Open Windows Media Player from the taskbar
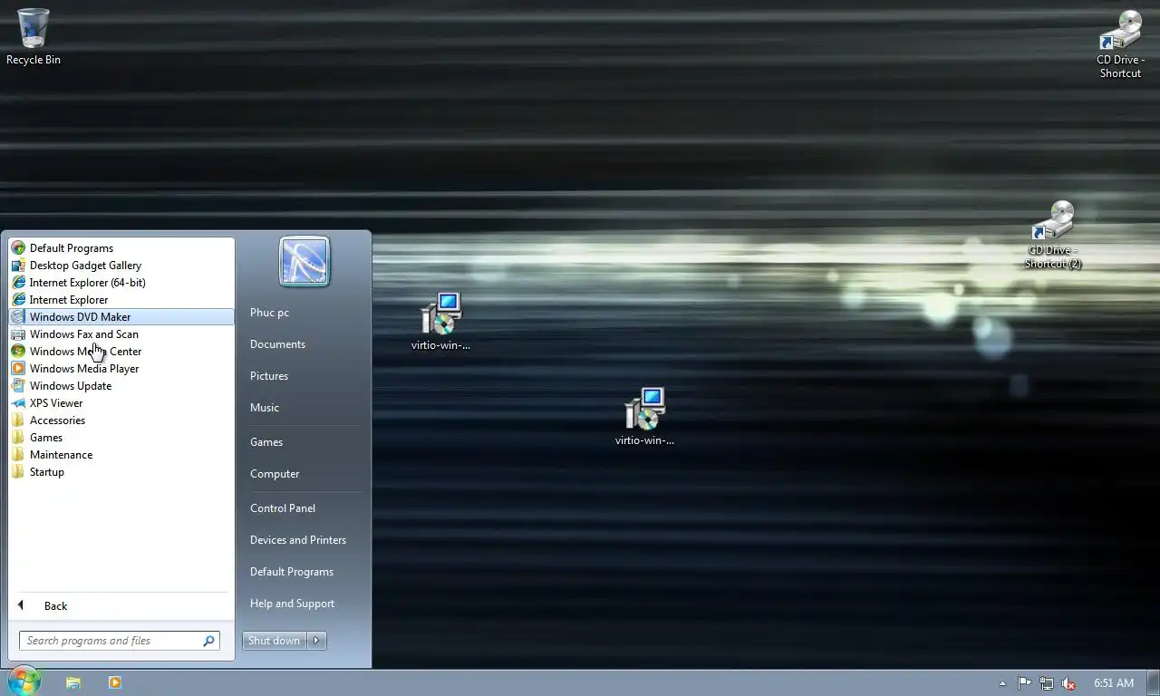 (115, 682)
